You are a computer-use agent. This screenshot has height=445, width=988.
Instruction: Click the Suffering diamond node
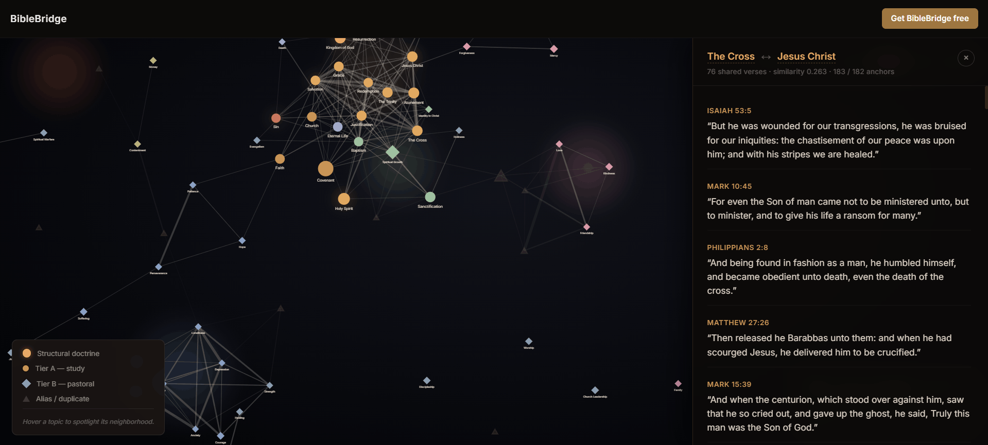83,312
